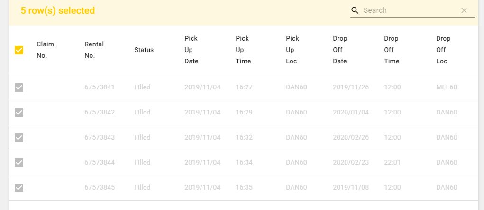The height and width of the screenshot is (210, 484).
Task: Click the Drop Off Date header
Action: (340, 50)
